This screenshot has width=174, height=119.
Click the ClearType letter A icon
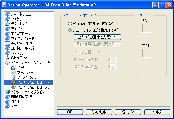click(8, 58)
